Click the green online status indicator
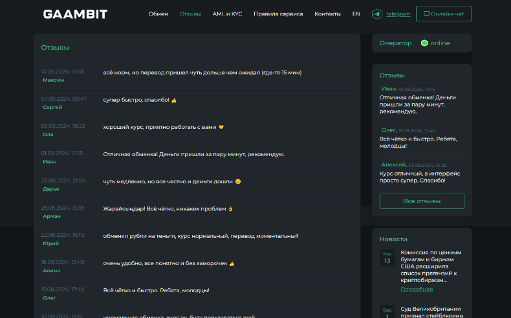Viewport: 511px width, 318px height. pos(424,43)
